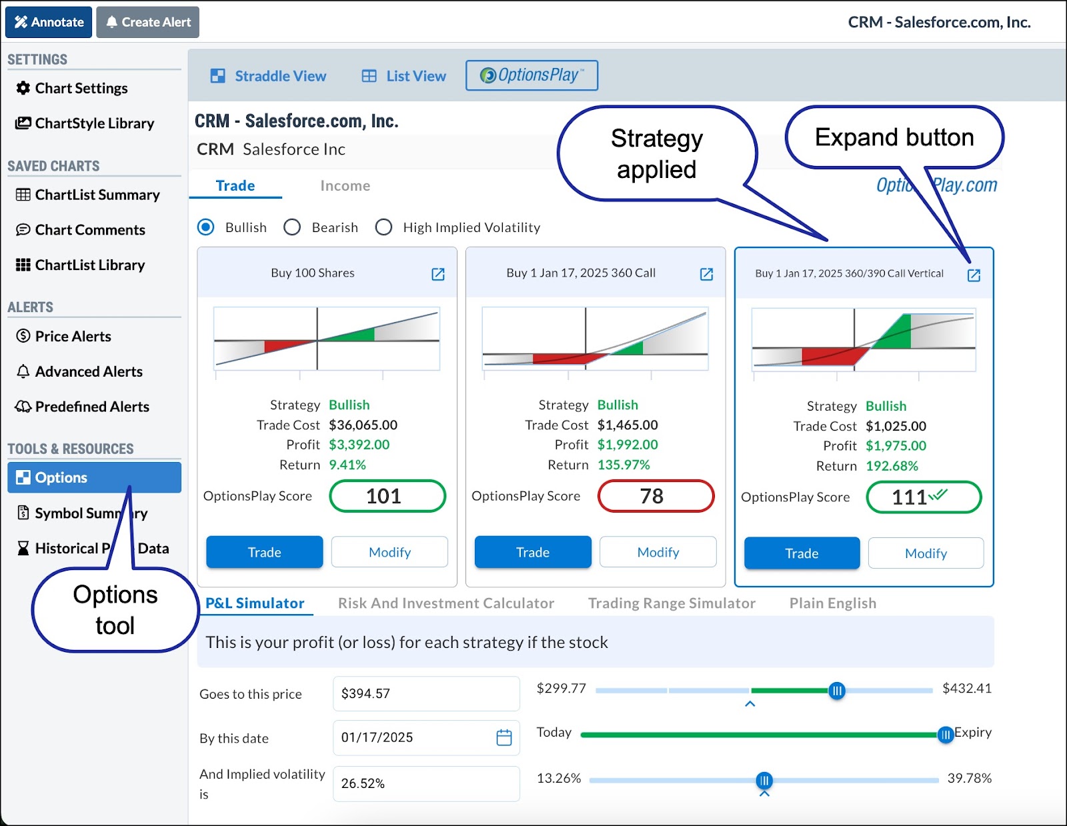Image resolution: width=1067 pixels, height=826 pixels.
Task: Click the stock price slider handle
Action: click(837, 691)
